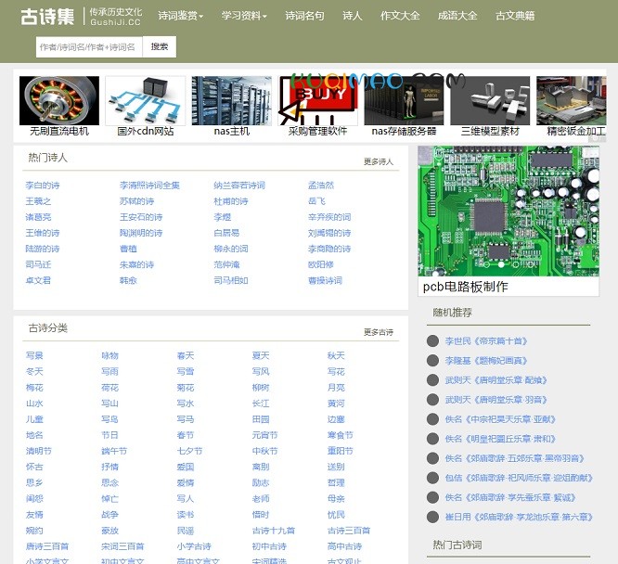Open the 白居易 poet link
The width and height of the screenshot is (618, 564).
[226, 233]
